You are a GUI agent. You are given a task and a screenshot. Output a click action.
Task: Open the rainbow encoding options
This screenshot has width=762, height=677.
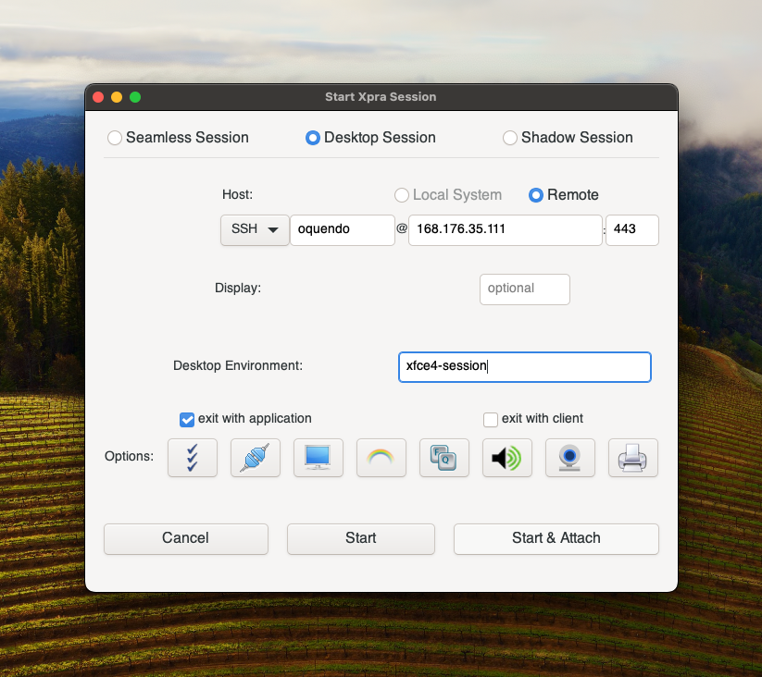(381, 458)
